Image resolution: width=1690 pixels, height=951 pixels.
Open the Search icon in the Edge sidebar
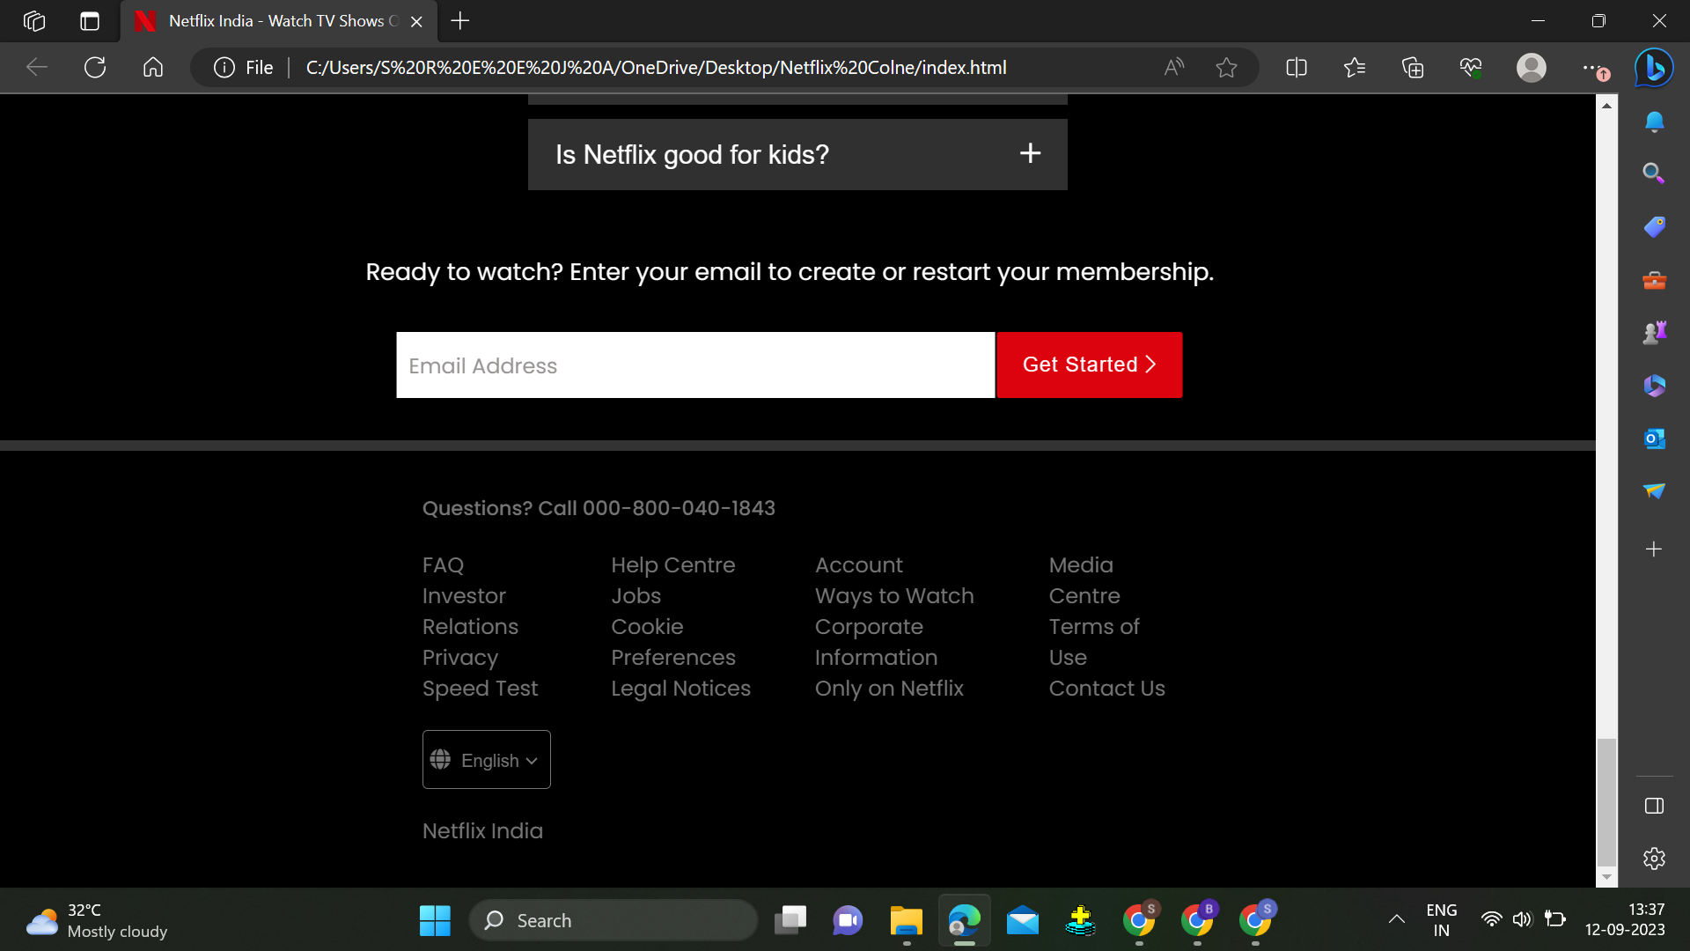click(1654, 173)
